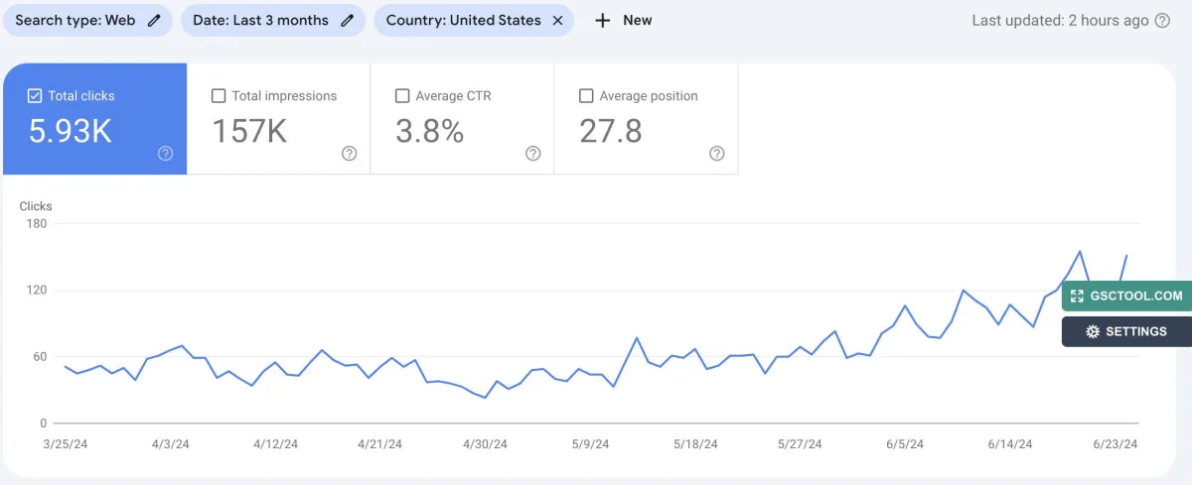The image size is (1192, 485).
Task: Open the Last updated help icon
Action: pyautogui.click(x=1162, y=21)
